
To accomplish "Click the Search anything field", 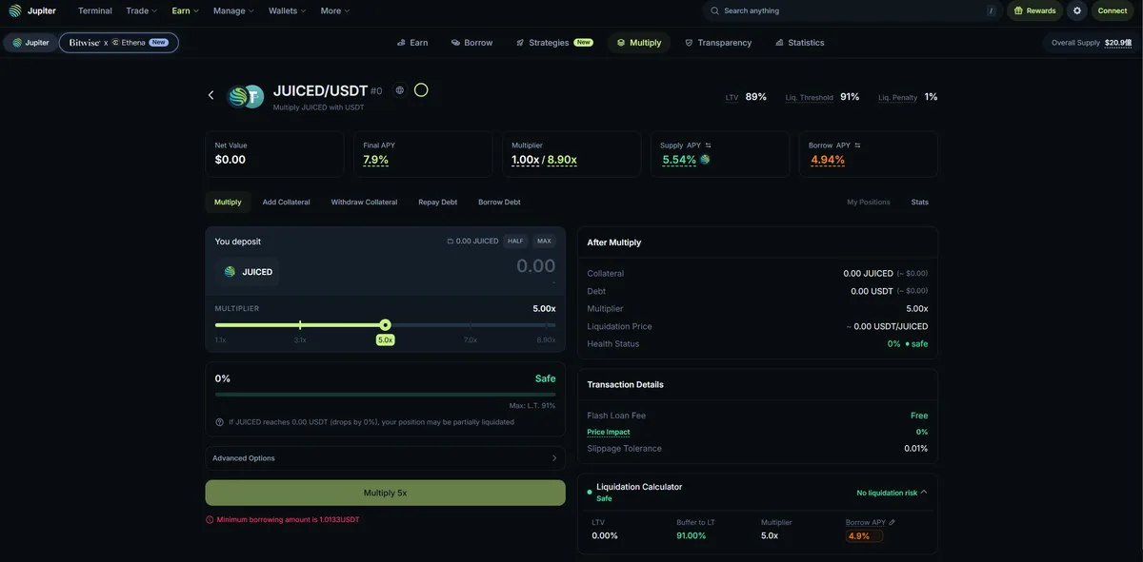I will tap(852, 10).
